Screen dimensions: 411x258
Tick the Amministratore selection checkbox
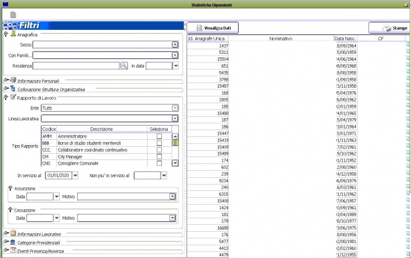(x=159, y=136)
